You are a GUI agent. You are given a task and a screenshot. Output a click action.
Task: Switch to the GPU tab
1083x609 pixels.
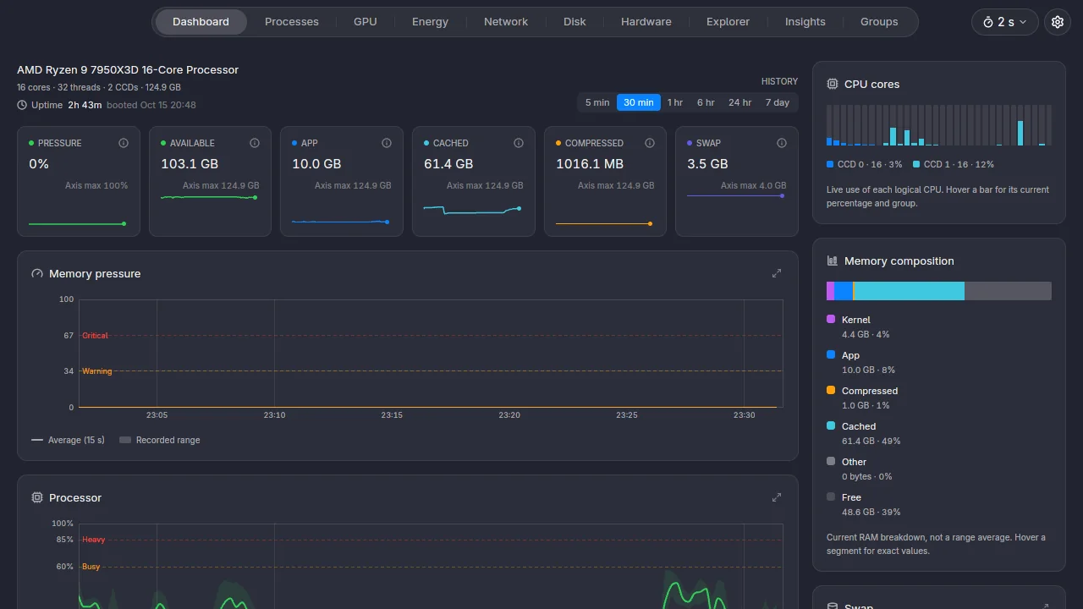(x=366, y=22)
